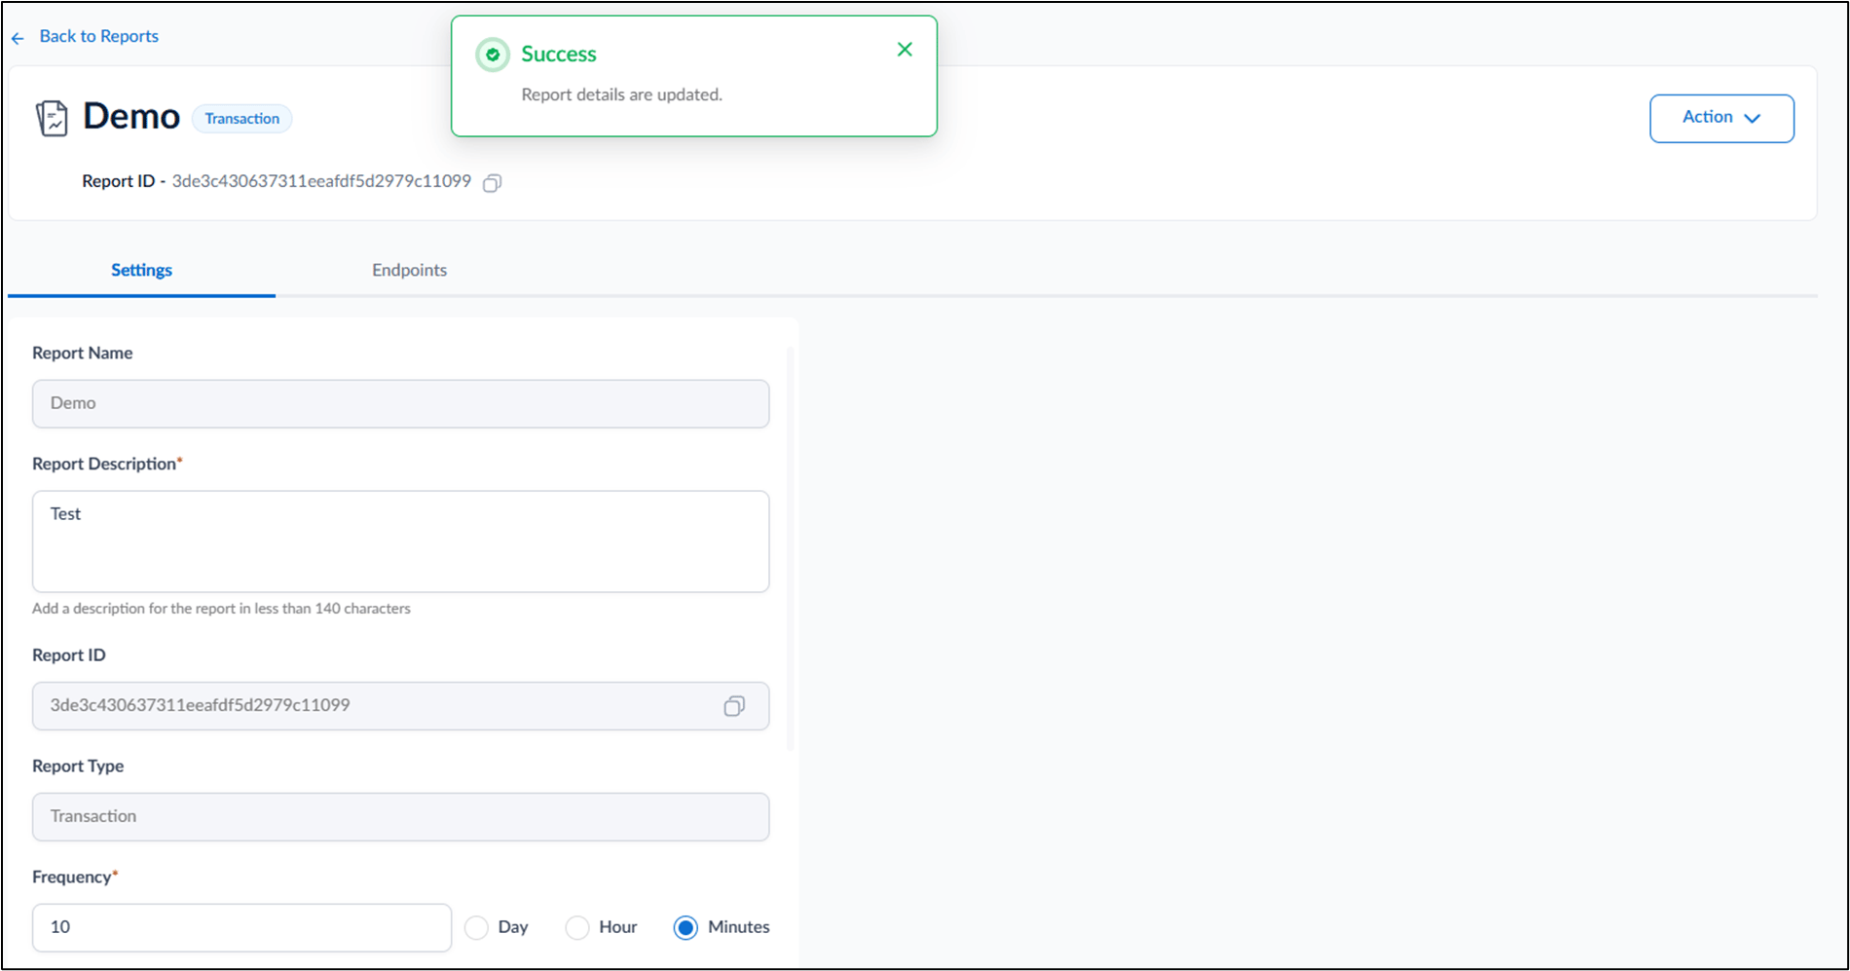Go back to Reports
1850x971 pixels.
tap(98, 36)
